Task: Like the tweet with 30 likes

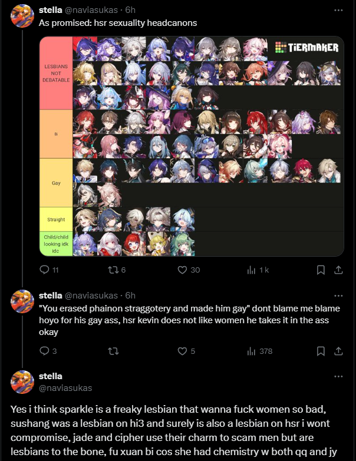Action: [189, 270]
